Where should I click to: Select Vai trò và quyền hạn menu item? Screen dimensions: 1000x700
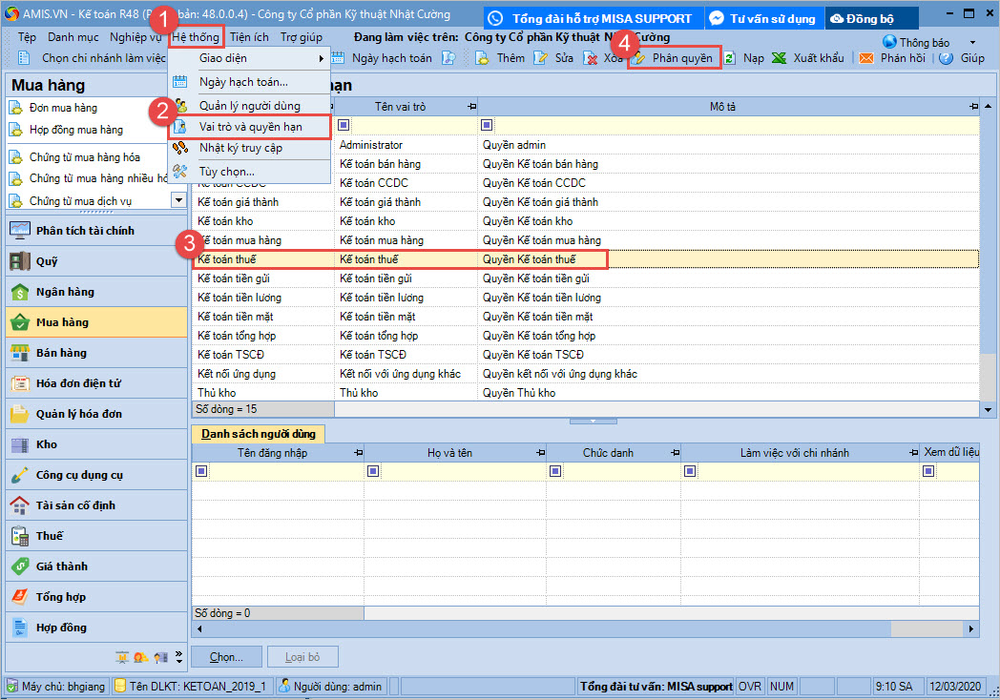coord(250,126)
